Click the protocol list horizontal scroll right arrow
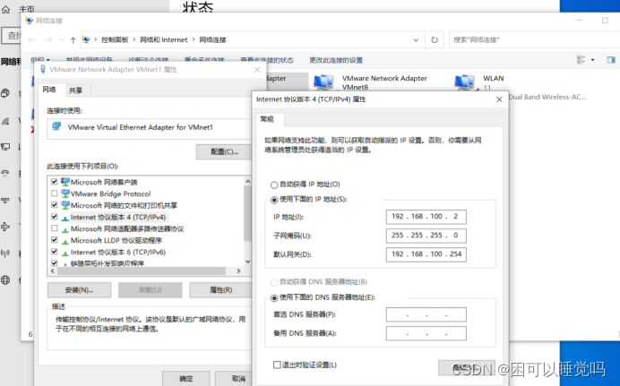 coord(238,271)
